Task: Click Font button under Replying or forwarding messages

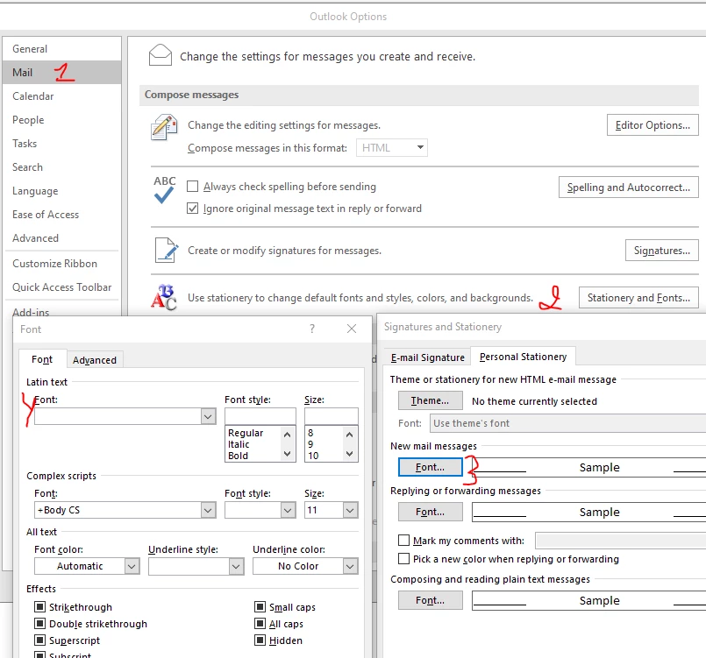Action: (430, 512)
